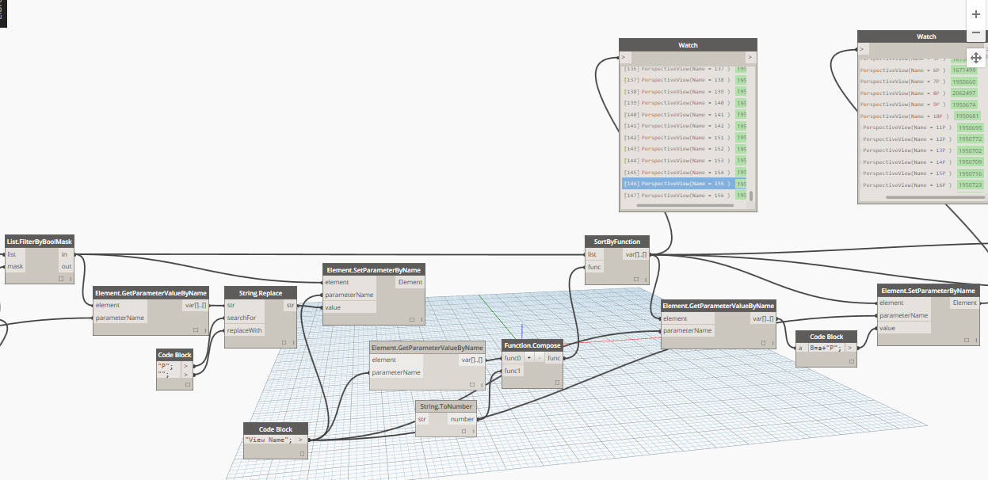Toggle preview box on Function.Compose node
Screen dimensions: 988x480
coord(556,383)
